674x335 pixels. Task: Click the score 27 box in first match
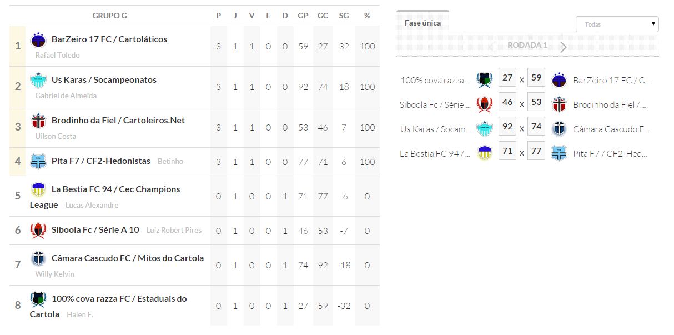[507, 78]
